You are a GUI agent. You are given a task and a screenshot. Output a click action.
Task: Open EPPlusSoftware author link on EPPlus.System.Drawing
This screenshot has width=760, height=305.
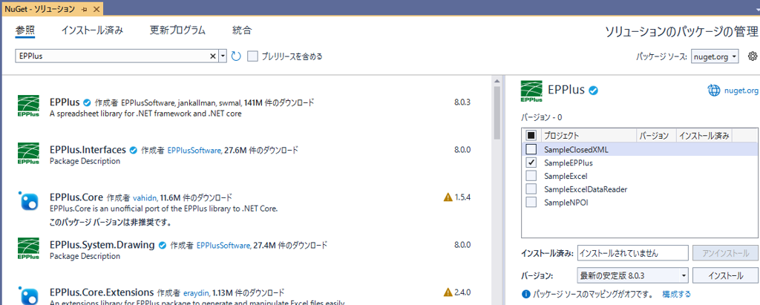(x=224, y=246)
